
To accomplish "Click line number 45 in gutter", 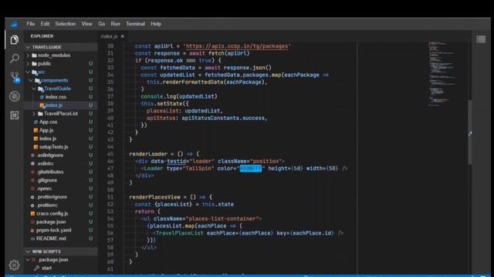I will coord(110,154).
